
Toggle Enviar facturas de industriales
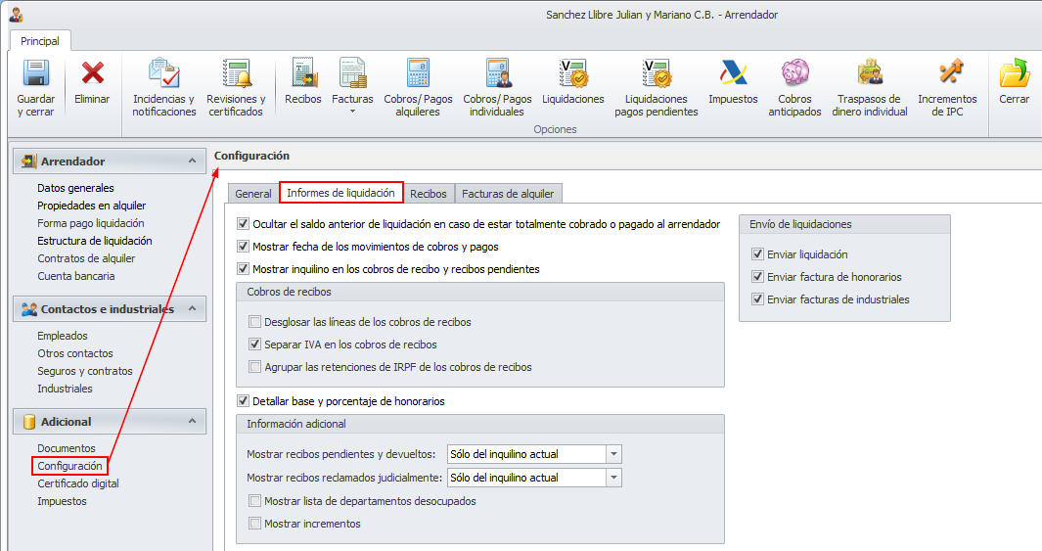coord(757,299)
